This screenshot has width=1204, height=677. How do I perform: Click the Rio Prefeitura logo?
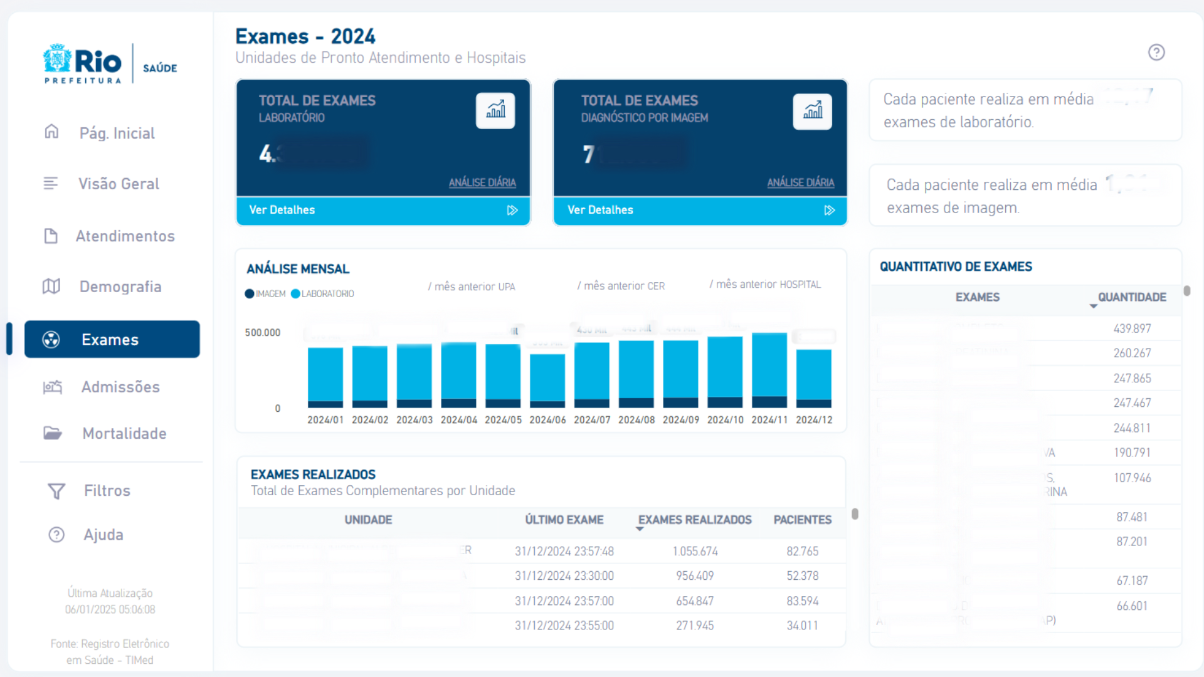pos(83,64)
